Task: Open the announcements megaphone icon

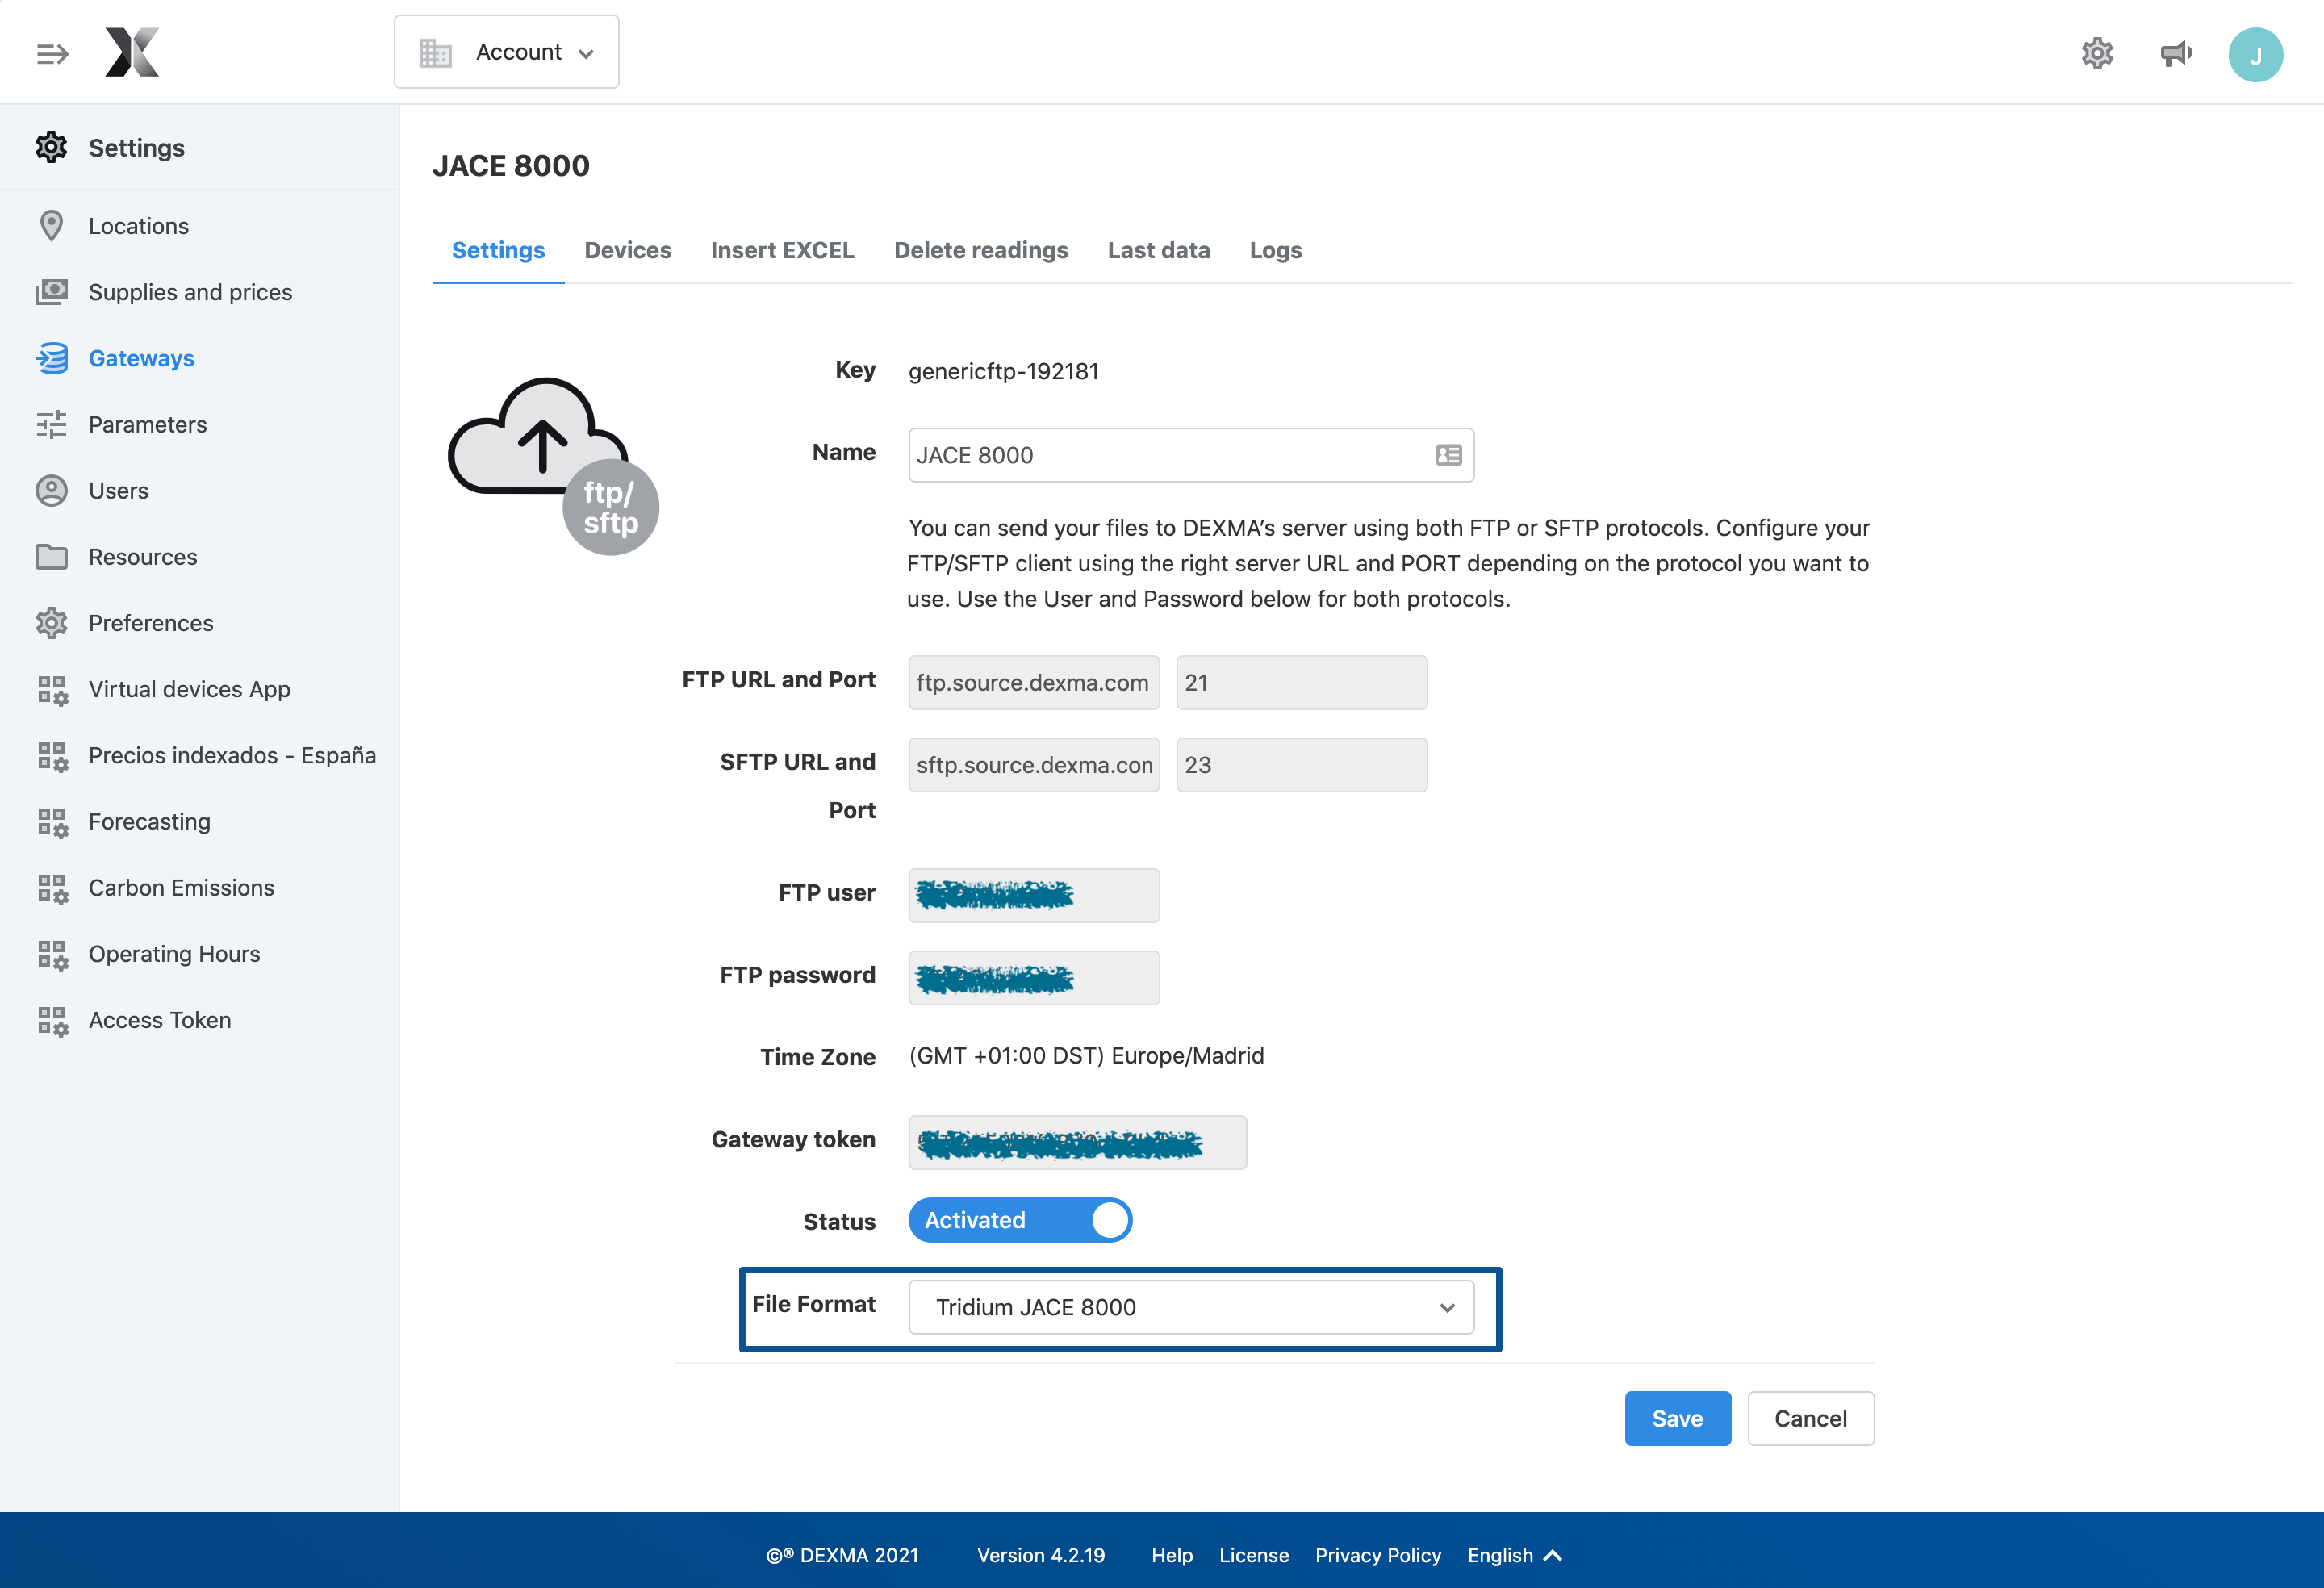Action: (2176, 53)
